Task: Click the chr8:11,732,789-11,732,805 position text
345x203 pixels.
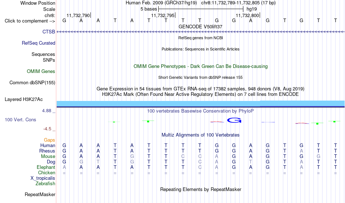Action: click(x=238, y=3)
